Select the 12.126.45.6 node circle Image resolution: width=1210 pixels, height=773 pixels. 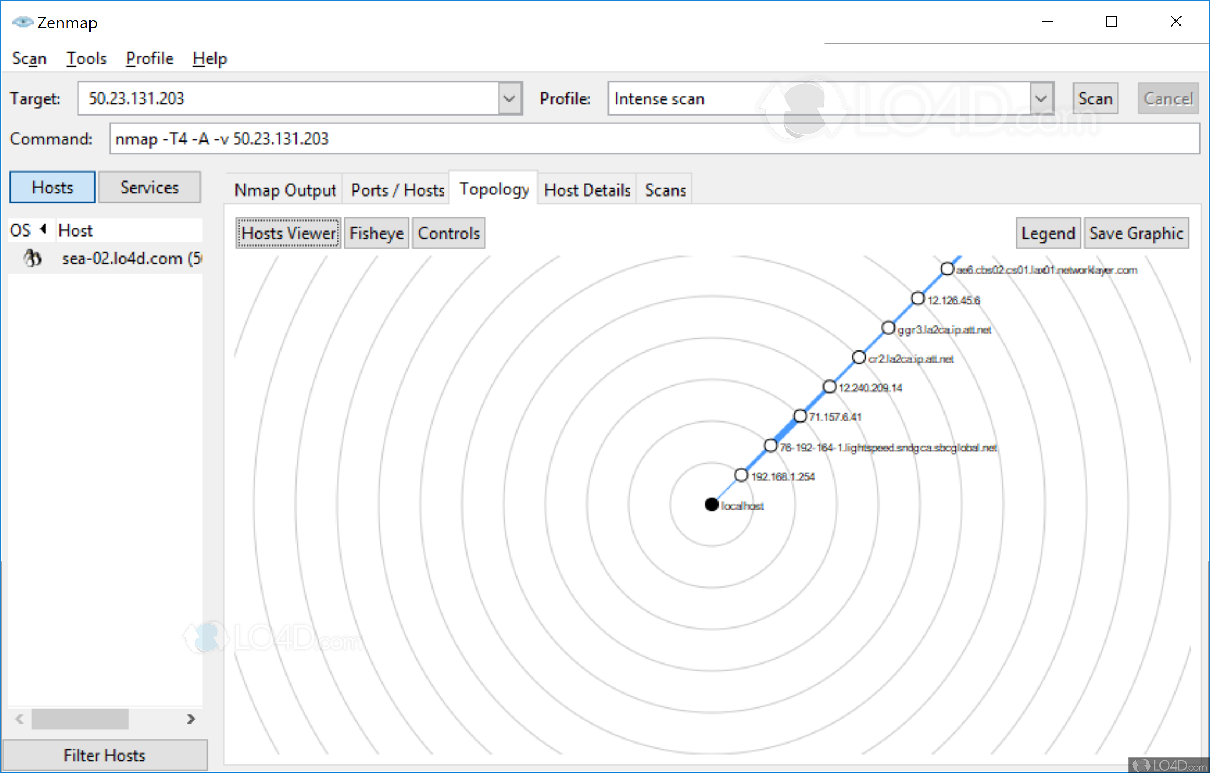click(x=917, y=299)
